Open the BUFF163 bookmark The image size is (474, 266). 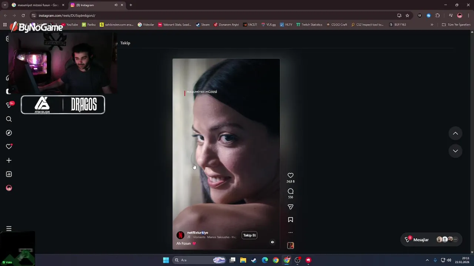coord(397,25)
